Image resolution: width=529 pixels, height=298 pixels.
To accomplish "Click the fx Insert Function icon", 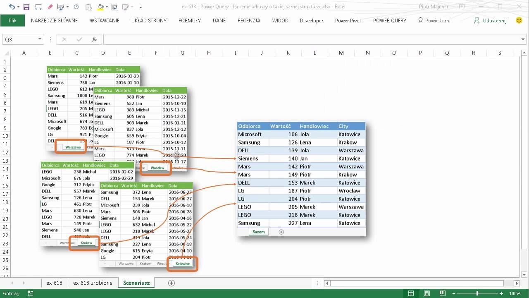I will pyautogui.click(x=94, y=39).
